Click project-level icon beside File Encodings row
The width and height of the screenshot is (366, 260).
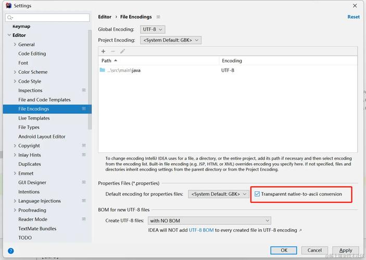84,109
